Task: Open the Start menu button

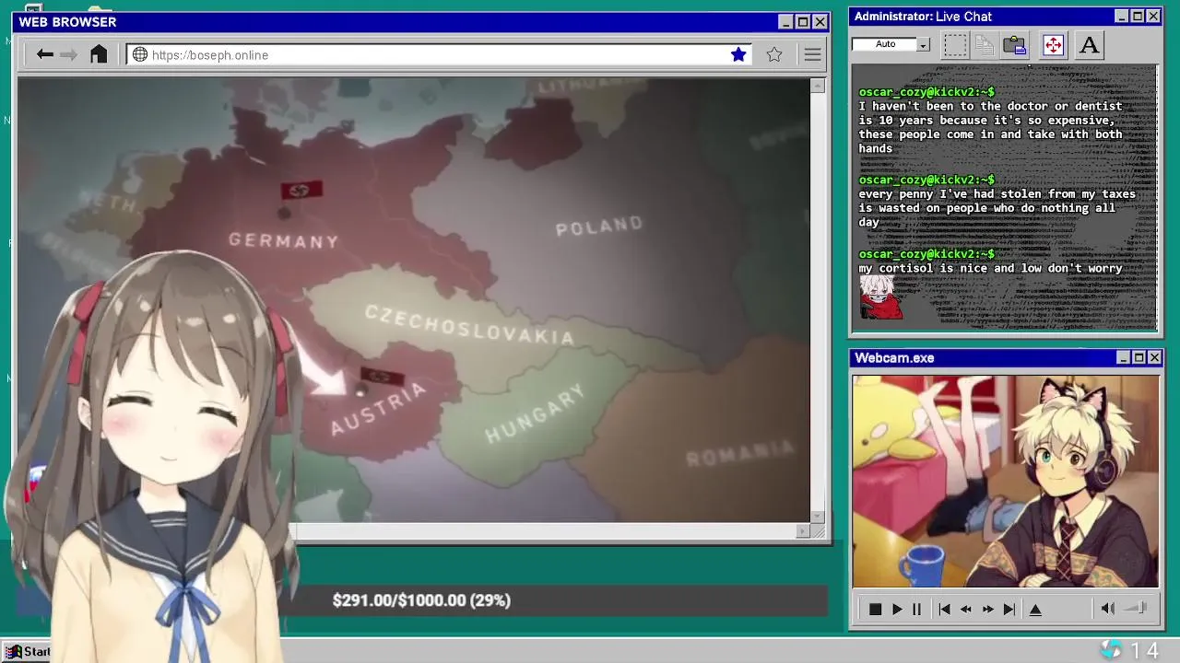Action: [x=28, y=652]
